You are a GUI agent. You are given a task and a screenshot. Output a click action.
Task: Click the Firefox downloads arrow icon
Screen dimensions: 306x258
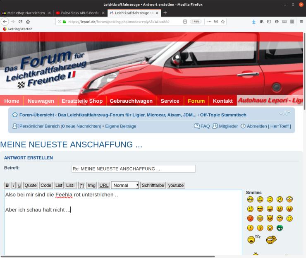(254, 22)
